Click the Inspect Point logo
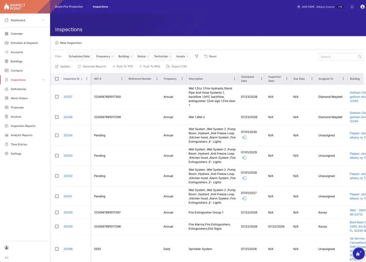 (15, 7)
